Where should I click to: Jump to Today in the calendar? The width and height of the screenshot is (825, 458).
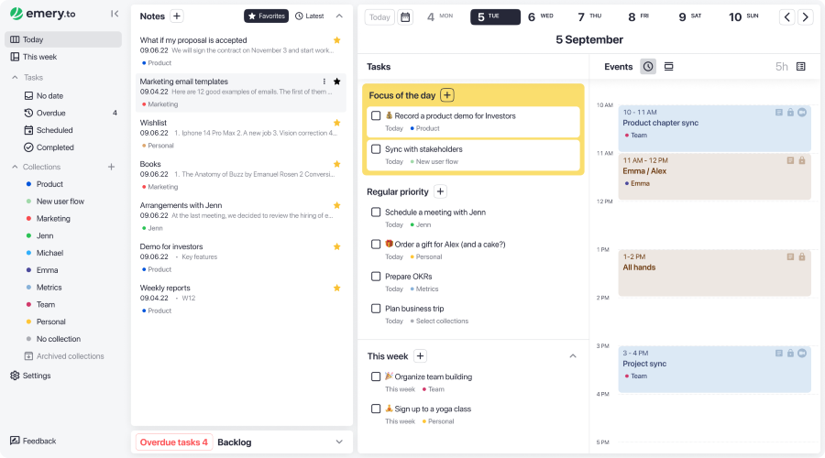point(379,17)
